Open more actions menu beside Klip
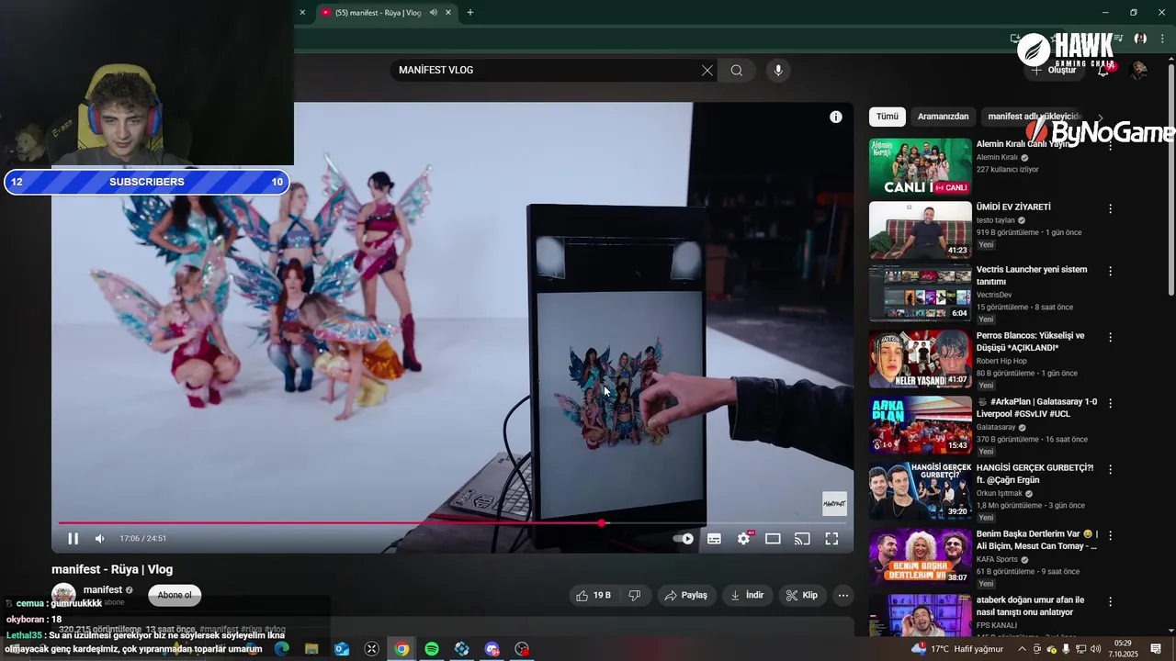 843,596
